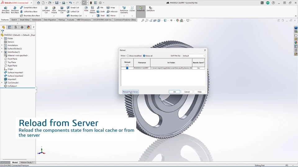298x167 pixels.
Task: Open the Sort files by dropdown
Action: point(194,56)
